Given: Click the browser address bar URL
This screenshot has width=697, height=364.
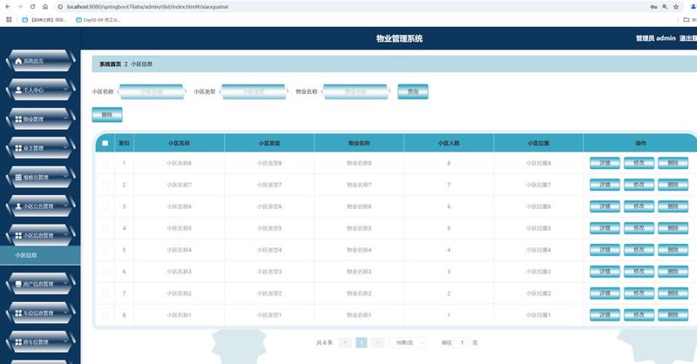Looking at the screenshot, I should (x=147, y=7).
